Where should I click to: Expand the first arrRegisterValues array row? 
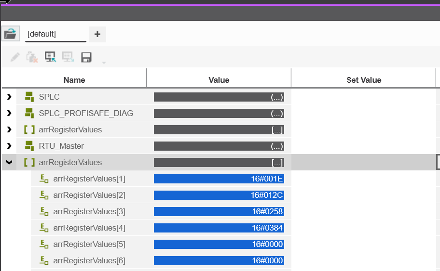pyautogui.click(x=9, y=129)
